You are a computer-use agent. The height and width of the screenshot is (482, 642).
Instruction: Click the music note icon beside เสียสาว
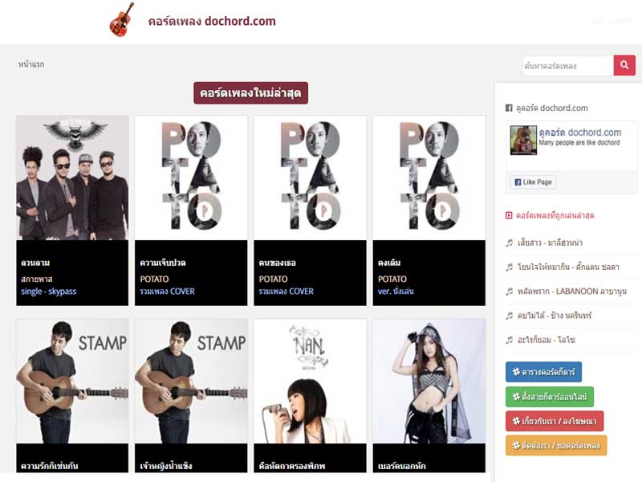(x=510, y=243)
